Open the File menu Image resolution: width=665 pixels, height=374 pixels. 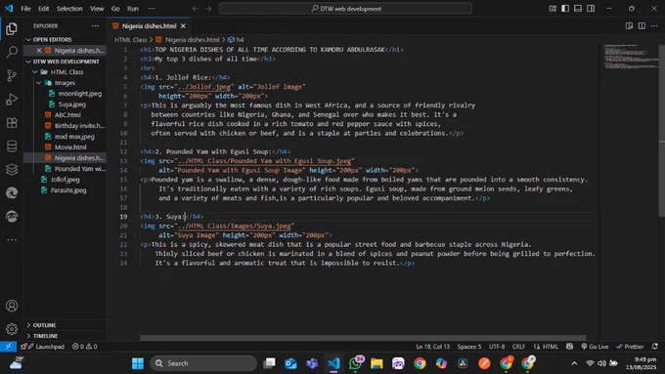25,9
